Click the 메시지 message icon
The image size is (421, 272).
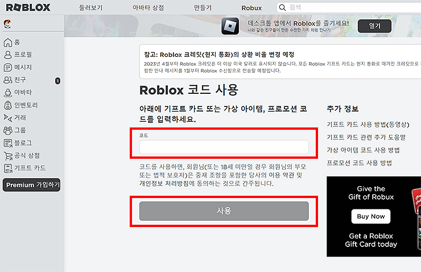[x=8, y=67]
